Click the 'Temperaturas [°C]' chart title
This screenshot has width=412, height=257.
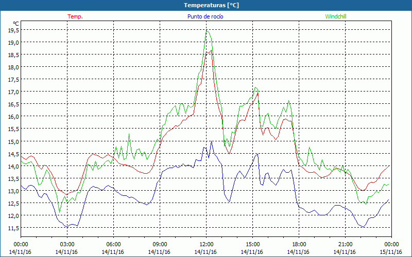pyautogui.click(x=211, y=5)
